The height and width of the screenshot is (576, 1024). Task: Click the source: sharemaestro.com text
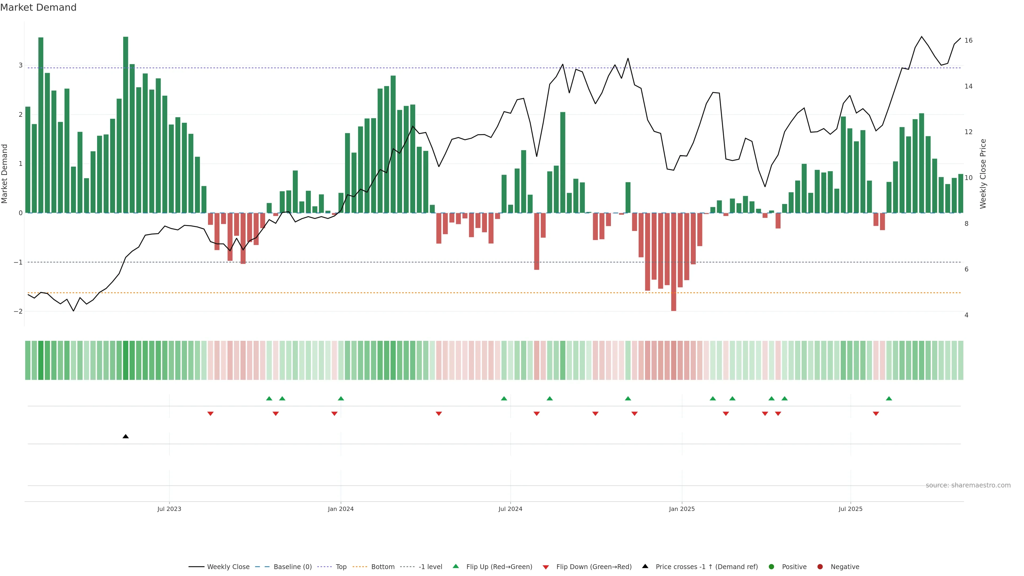[968, 485]
